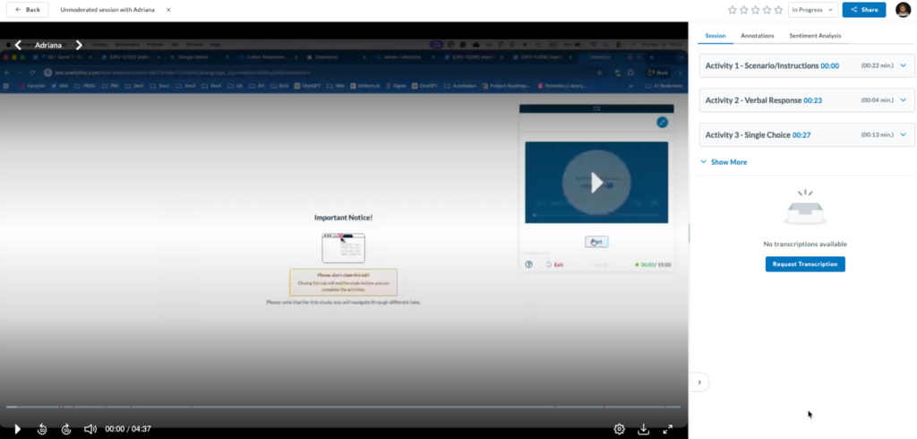Click the expand icon in recorder widget
Screen dimensions: 917x439
click(662, 122)
